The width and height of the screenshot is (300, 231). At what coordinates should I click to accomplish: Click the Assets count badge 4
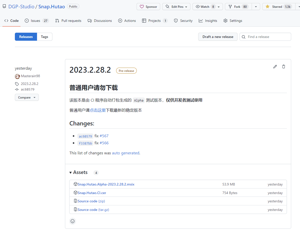click(x=96, y=173)
